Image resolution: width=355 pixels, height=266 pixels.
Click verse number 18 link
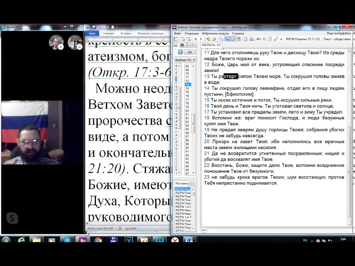[x=207, y=118]
